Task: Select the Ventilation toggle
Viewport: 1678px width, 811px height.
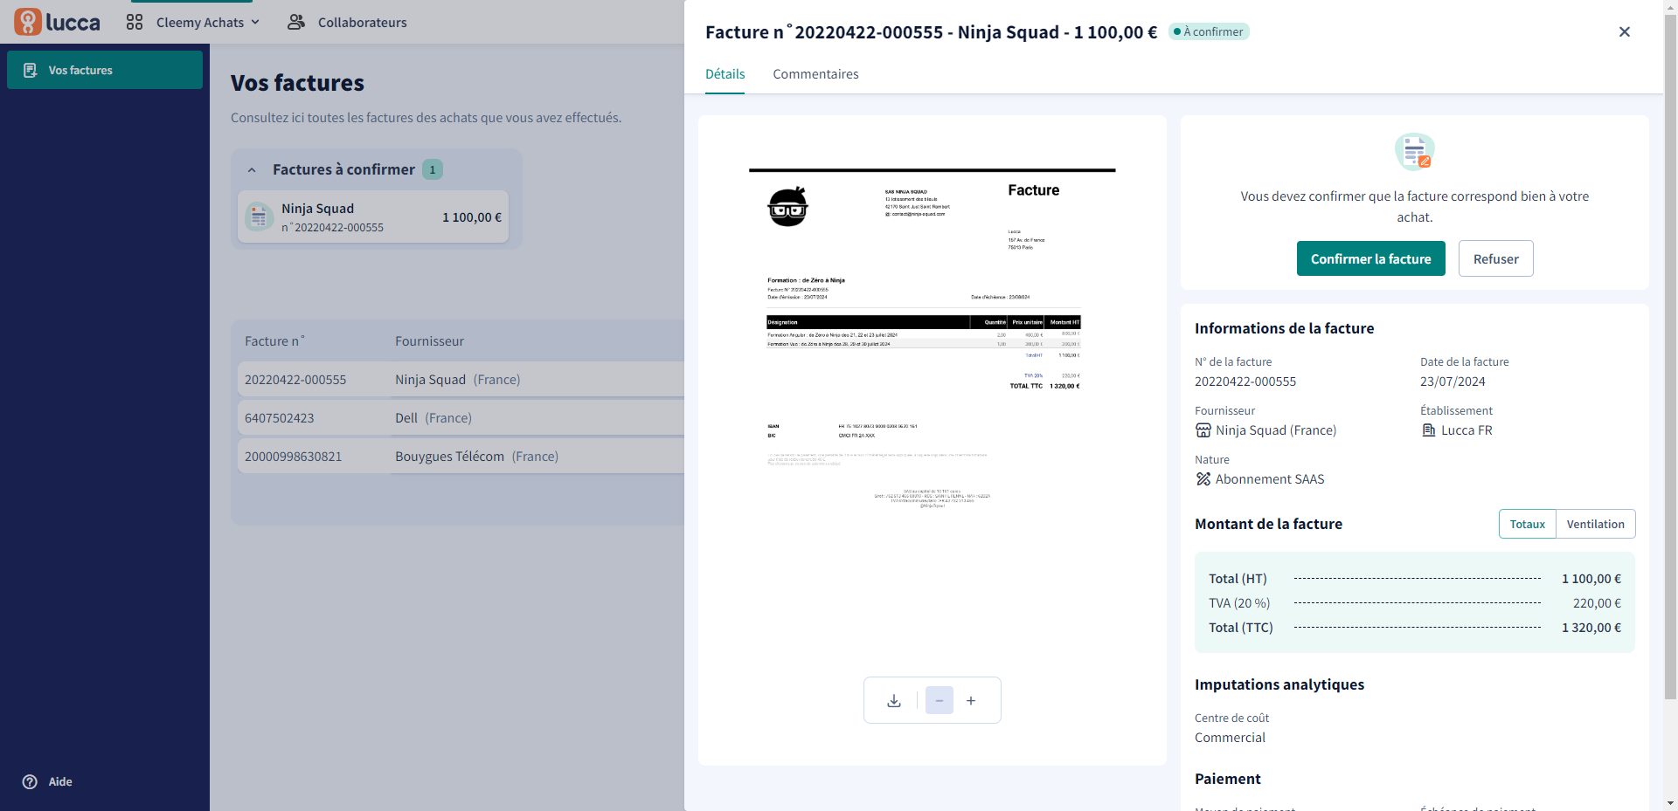Action: tap(1596, 524)
